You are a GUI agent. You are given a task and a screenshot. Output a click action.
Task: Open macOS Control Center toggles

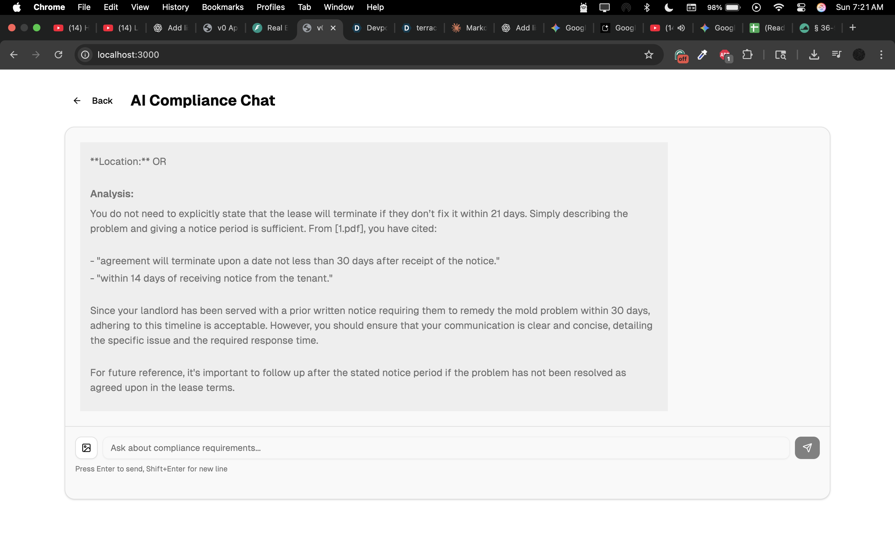801,7
